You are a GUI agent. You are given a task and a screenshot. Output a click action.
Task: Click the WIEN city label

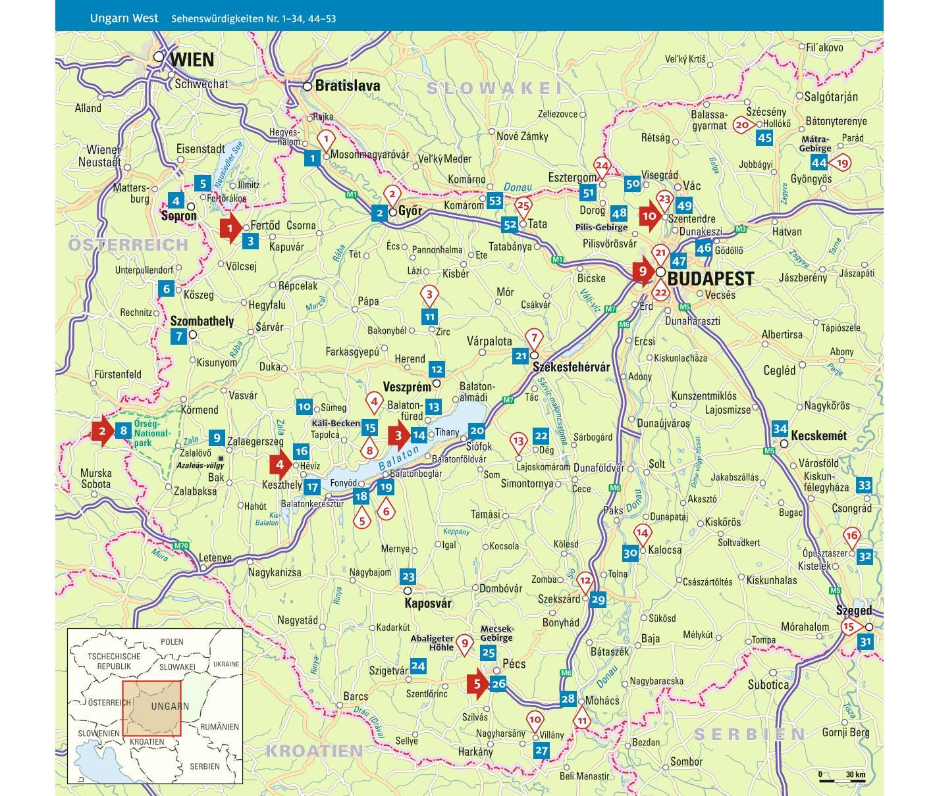coord(192,60)
